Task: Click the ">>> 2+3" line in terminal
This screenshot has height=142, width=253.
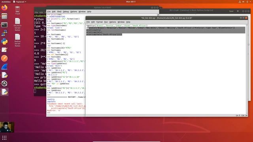Action: coord(40,30)
